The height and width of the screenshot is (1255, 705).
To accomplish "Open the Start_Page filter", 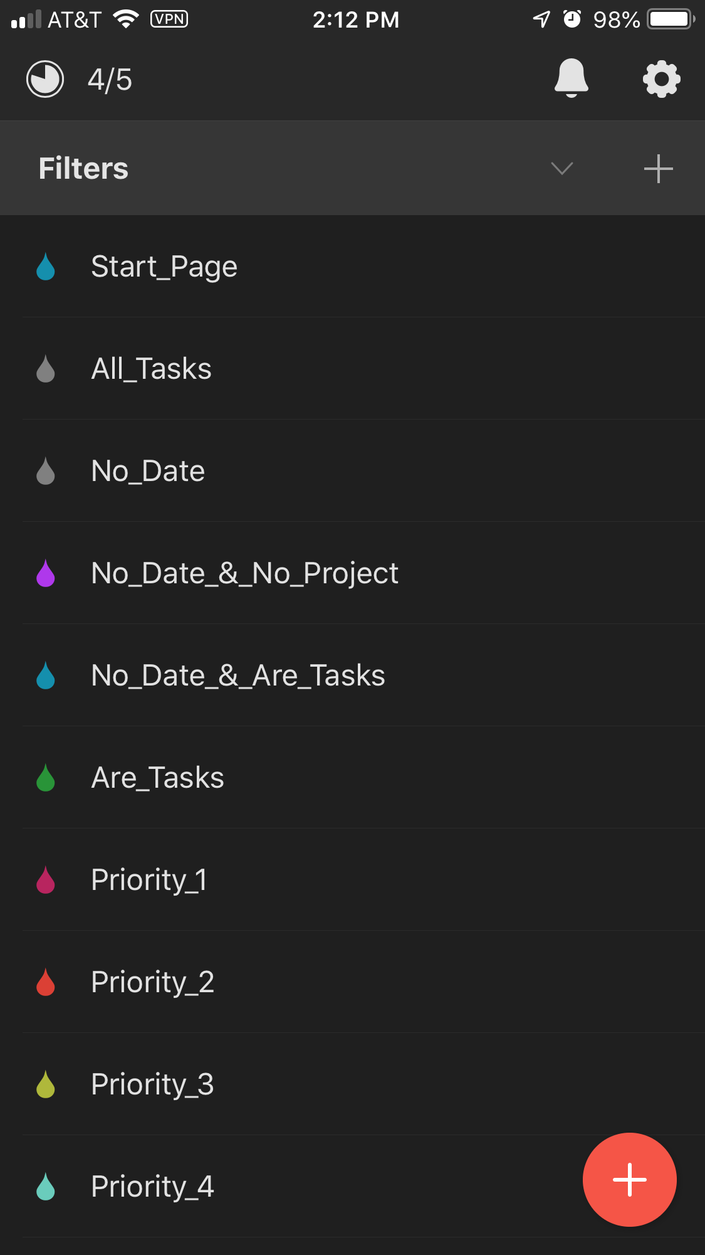I will click(352, 267).
